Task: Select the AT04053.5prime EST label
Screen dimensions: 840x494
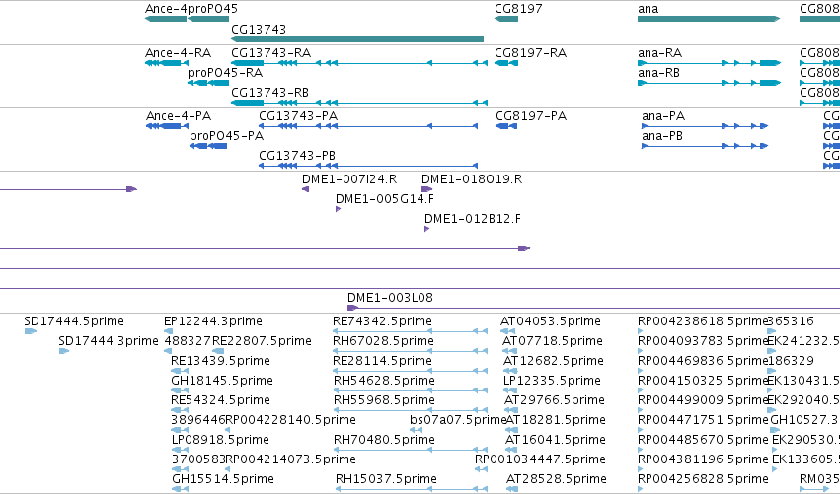Action: click(550, 321)
